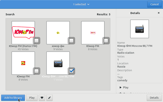Click the 'Search' heading

pos(10,14)
